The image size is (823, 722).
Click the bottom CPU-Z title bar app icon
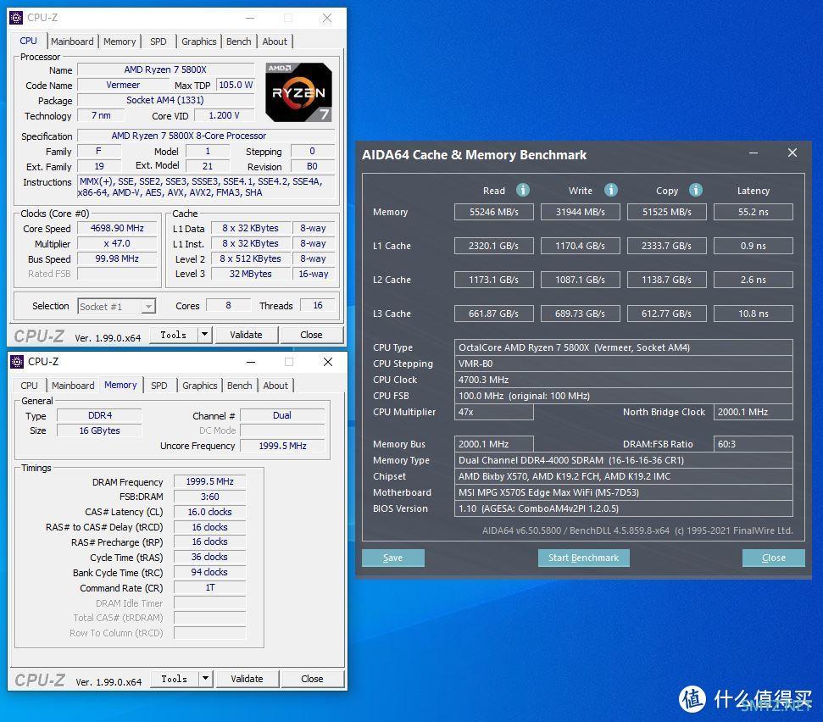(17, 362)
